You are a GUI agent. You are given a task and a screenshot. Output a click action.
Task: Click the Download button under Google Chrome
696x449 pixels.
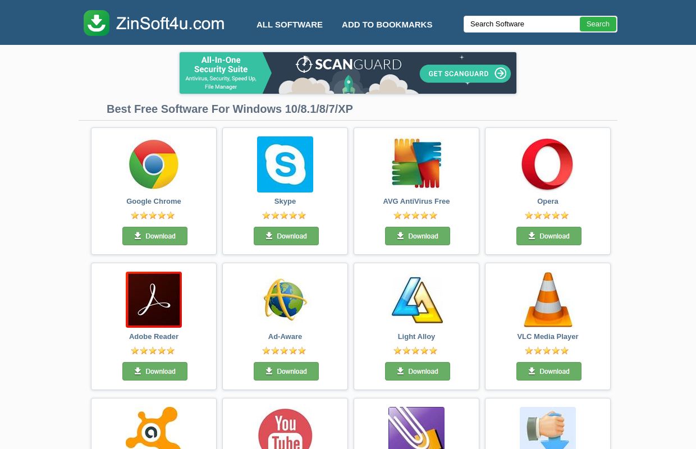154,236
